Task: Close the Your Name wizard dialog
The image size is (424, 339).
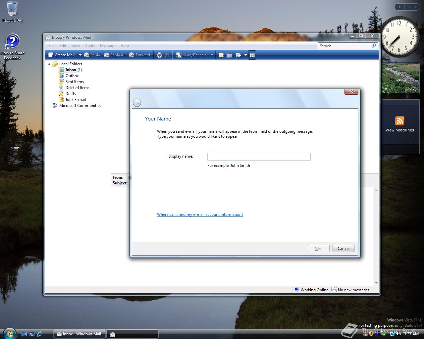Action: [351, 92]
